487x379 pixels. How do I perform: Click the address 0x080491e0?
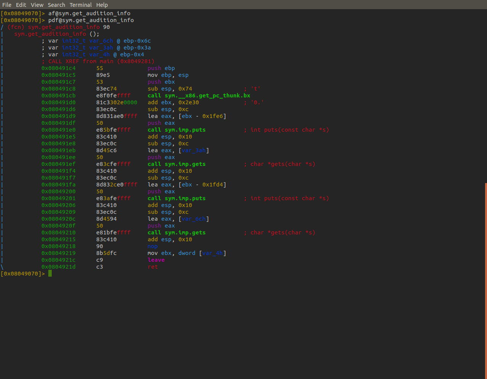[59, 130]
